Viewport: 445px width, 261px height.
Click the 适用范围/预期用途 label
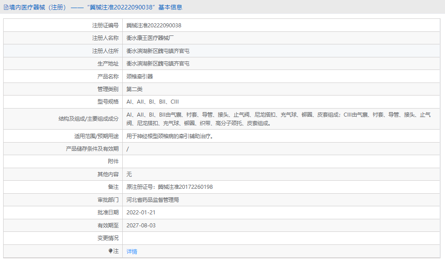pyautogui.click(x=97, y=136)
